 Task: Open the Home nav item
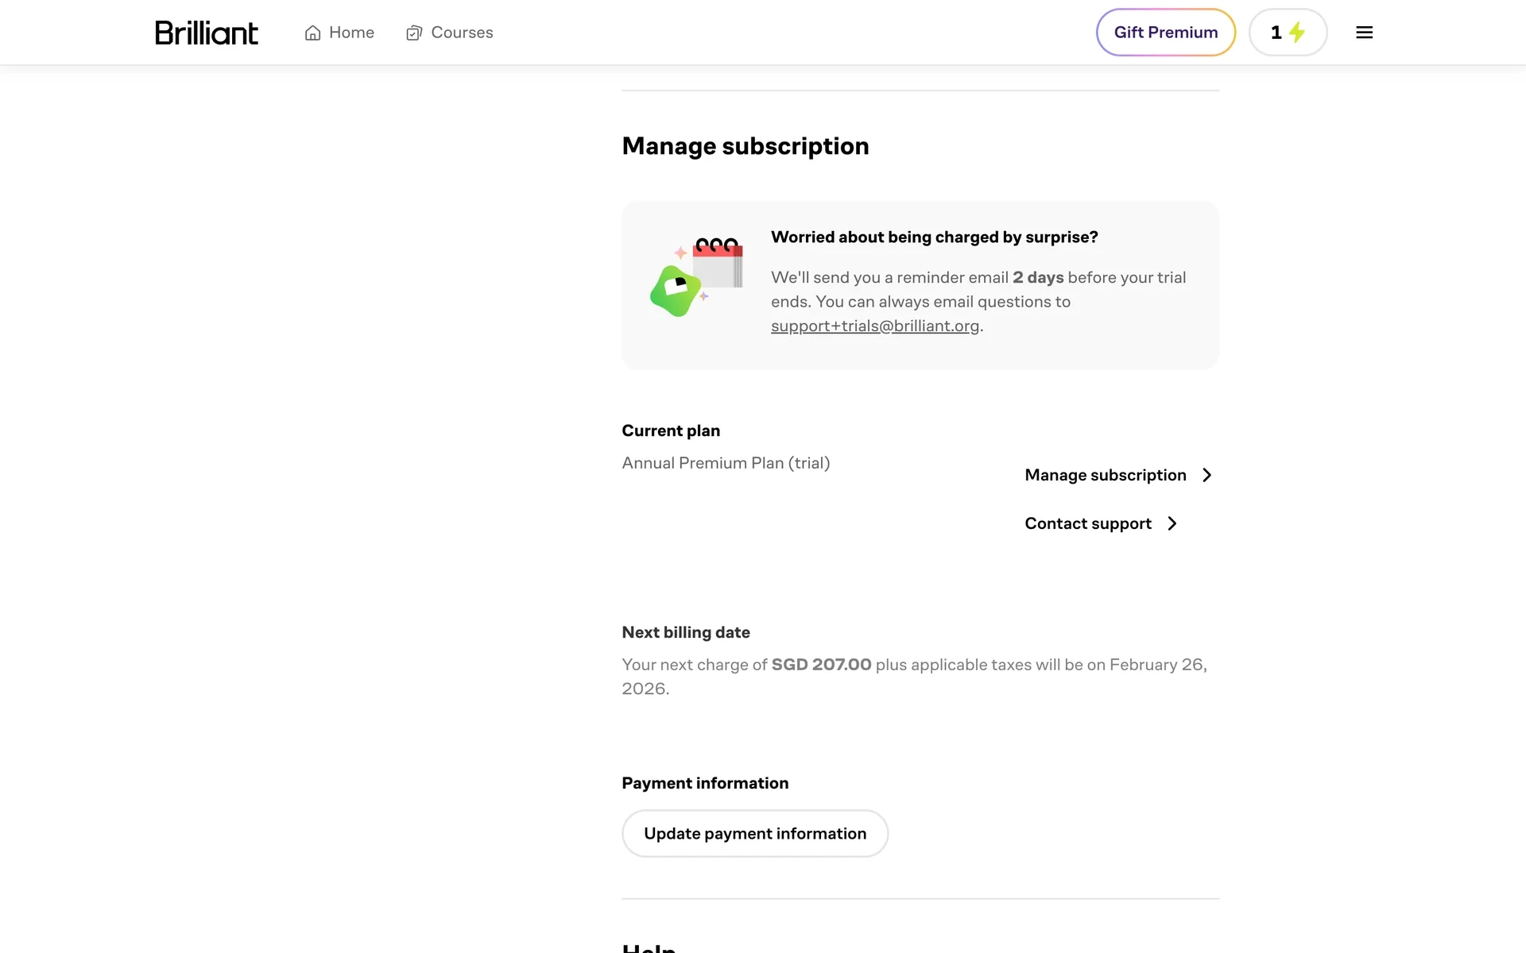coord(339,33)
